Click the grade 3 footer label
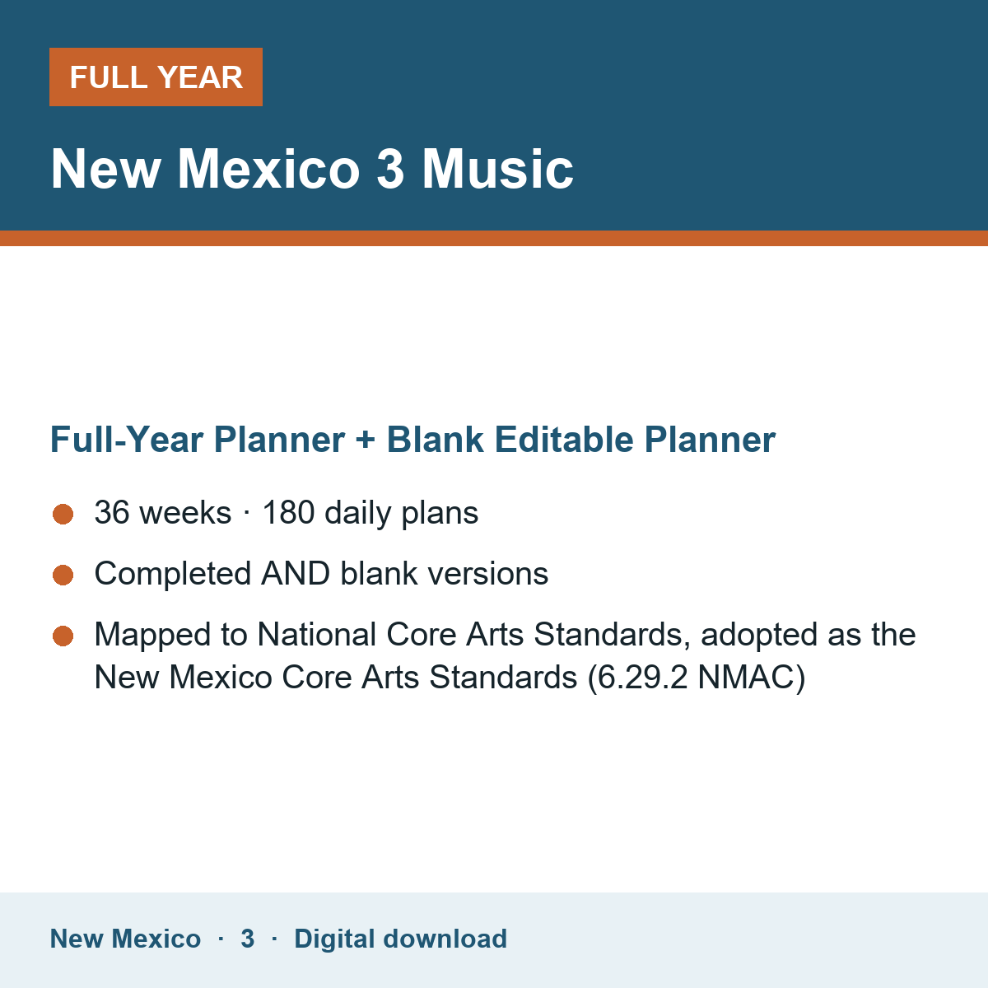The height and width of the screenshot is (988, 988). coord(247,939)
